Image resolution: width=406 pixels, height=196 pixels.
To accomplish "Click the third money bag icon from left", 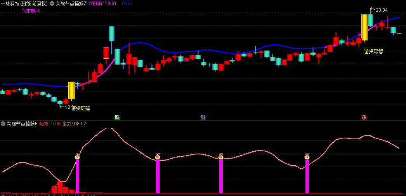I will [x=220, y=156].
